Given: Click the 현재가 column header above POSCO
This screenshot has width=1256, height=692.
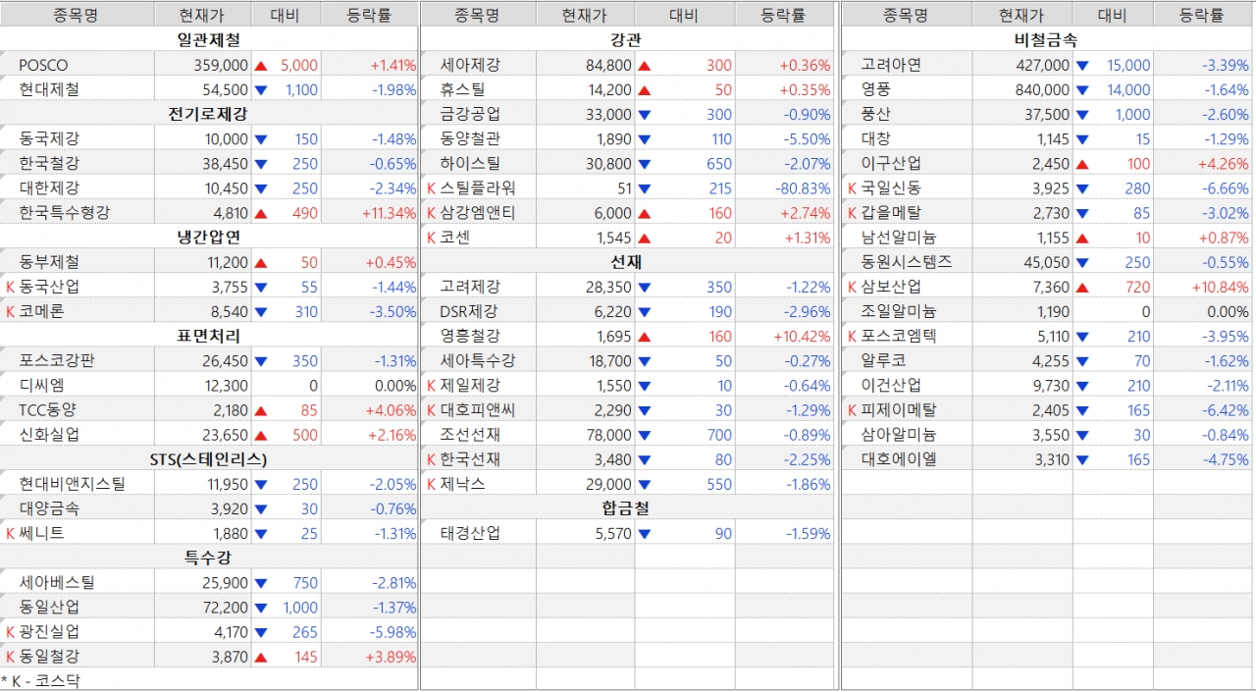Looking at the screenshot, I should pos(201,15).
